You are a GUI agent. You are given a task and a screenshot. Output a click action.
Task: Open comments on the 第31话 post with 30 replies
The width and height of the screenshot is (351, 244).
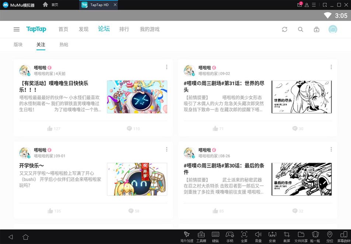tap(298, 128)
